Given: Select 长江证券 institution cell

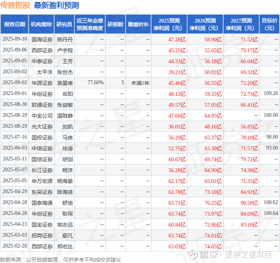Looking at the screenshot, I should pos(42,170).
